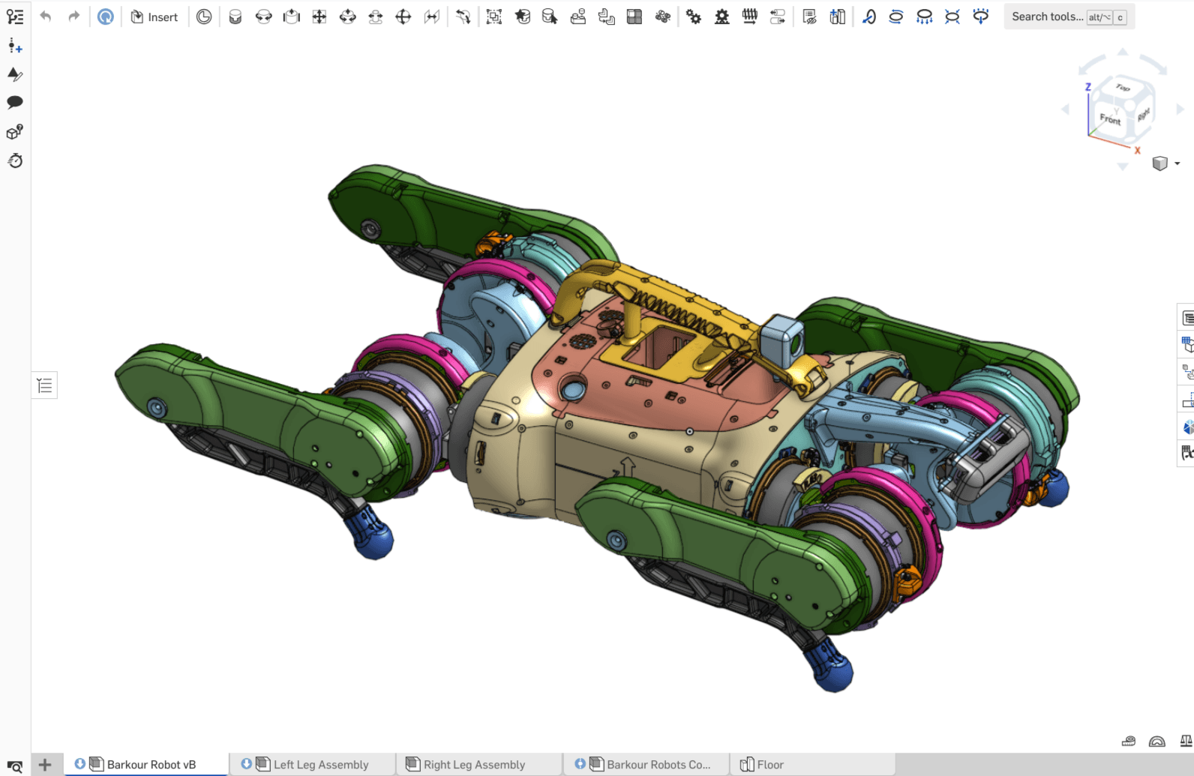
Task: Select the Revolute mate tool
Action: tap(263, 16)
